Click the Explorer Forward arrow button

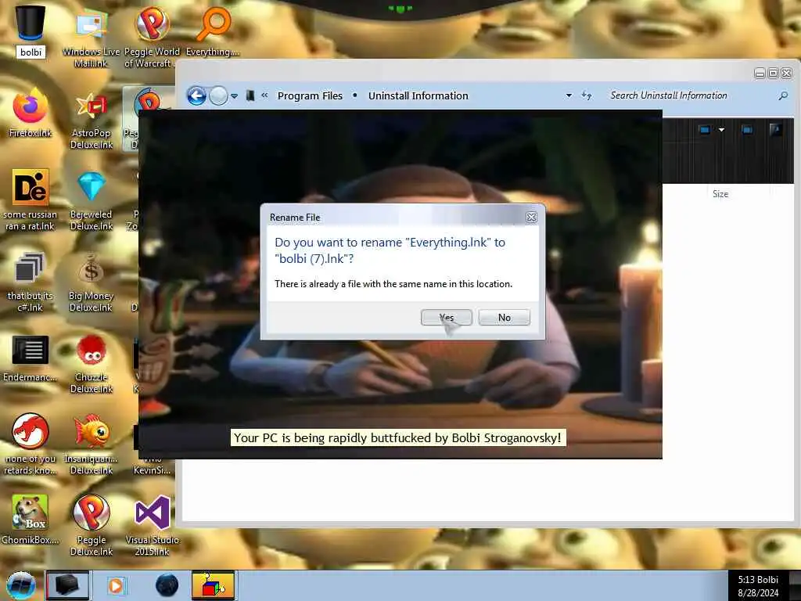coord(219,95)
